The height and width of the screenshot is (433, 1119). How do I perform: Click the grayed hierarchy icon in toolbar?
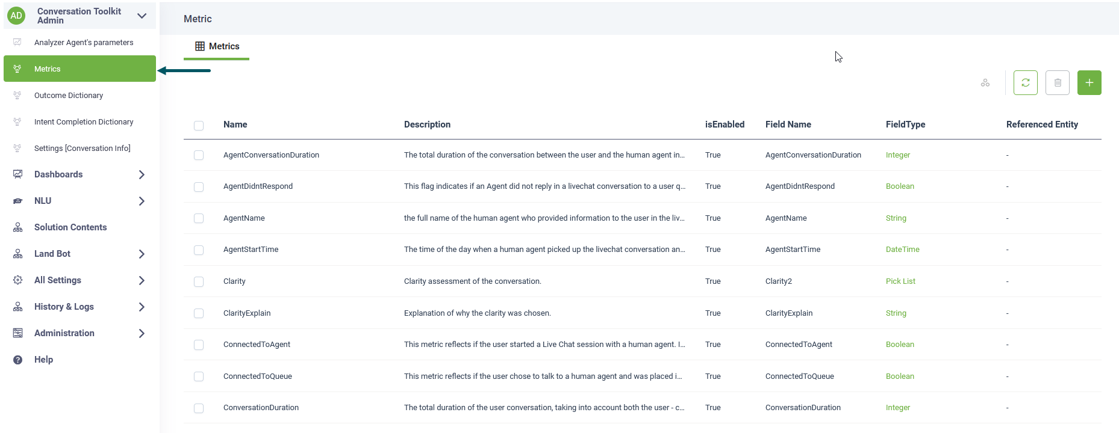point(985,83)
